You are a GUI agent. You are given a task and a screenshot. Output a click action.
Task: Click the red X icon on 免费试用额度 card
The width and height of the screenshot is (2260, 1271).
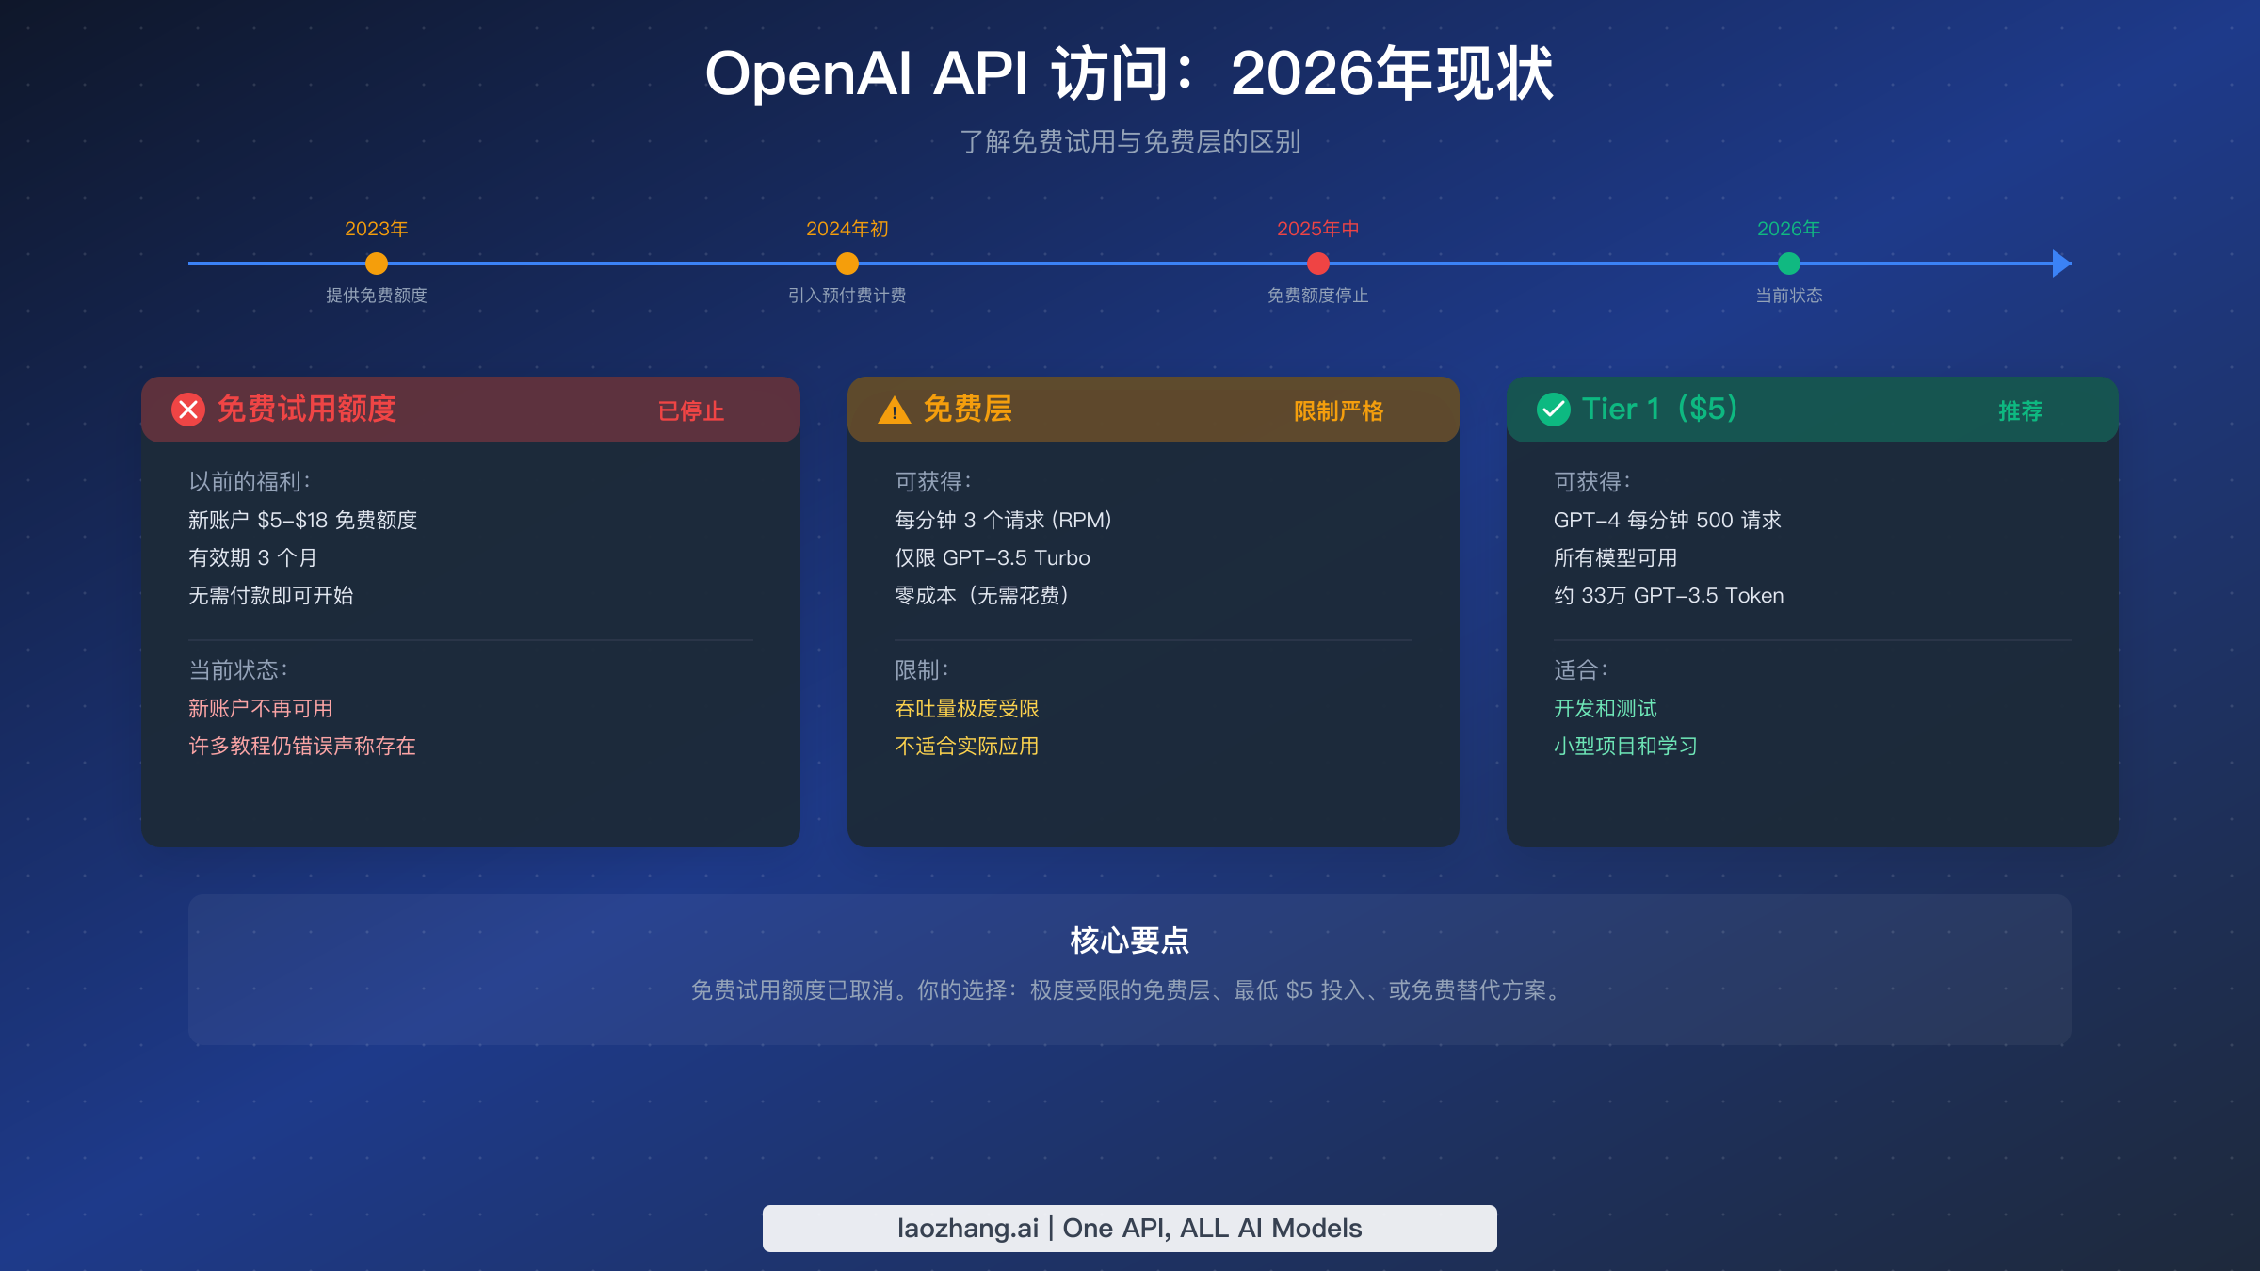pyautogui.click(x=187, y=410)
